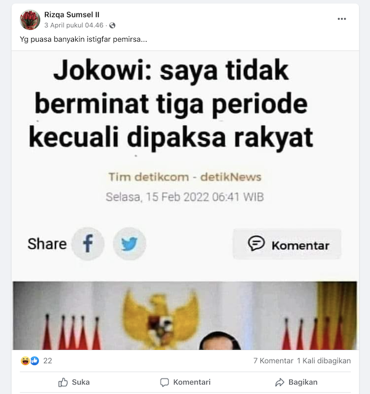
Task: Show the 7 Komentar list
Action: (273, 361)
